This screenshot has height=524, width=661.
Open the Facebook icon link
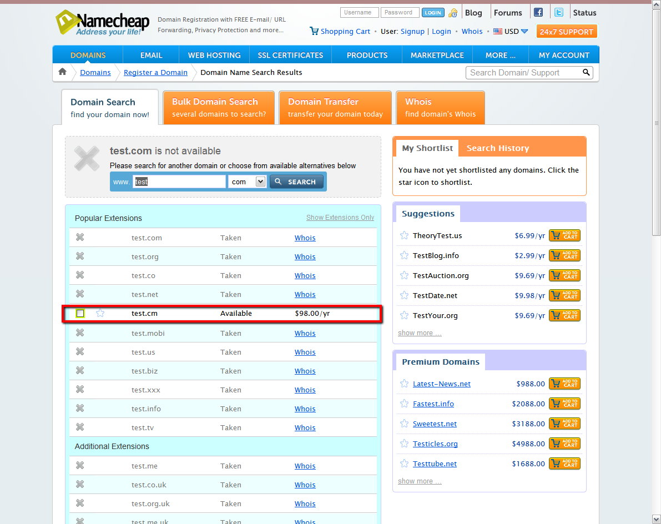pyautogui.click(x=538, y=12)
